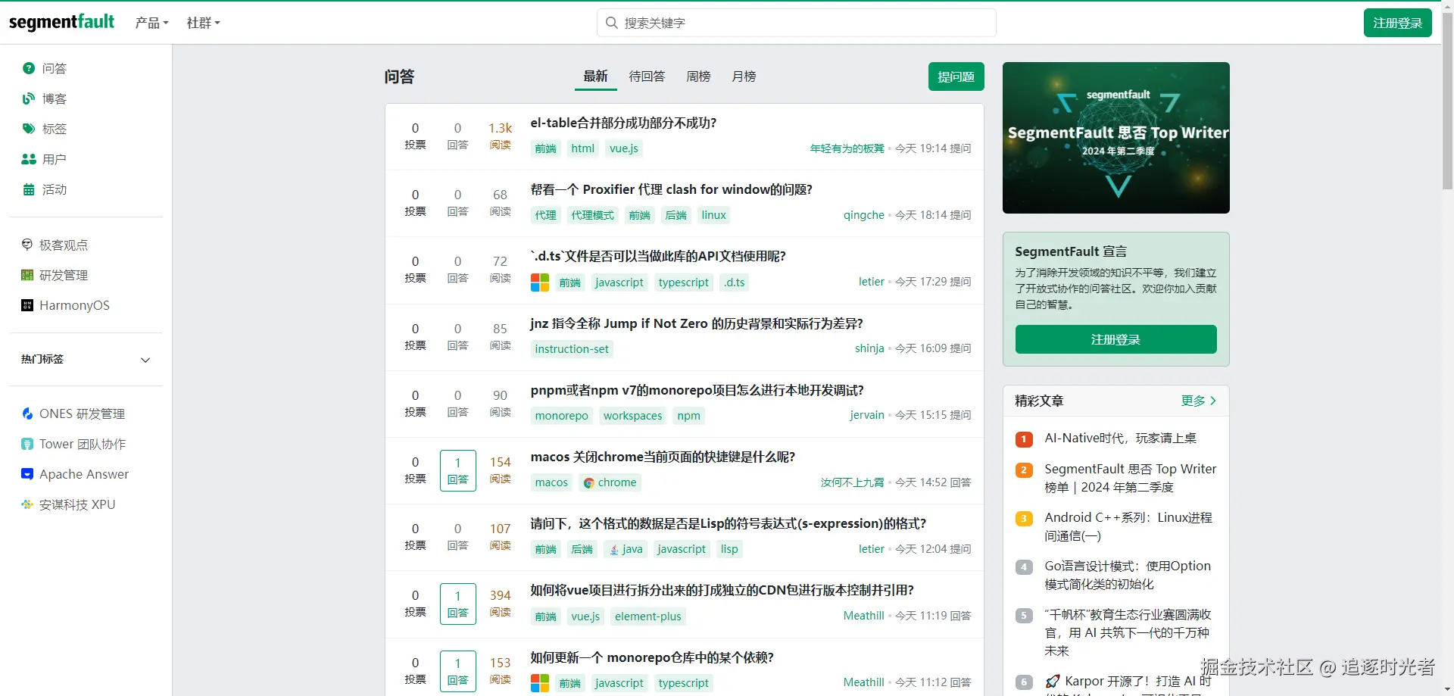Viewport: 1454px width, 696px height.
Task: Open user profile shinja
Action: (869, 348)
